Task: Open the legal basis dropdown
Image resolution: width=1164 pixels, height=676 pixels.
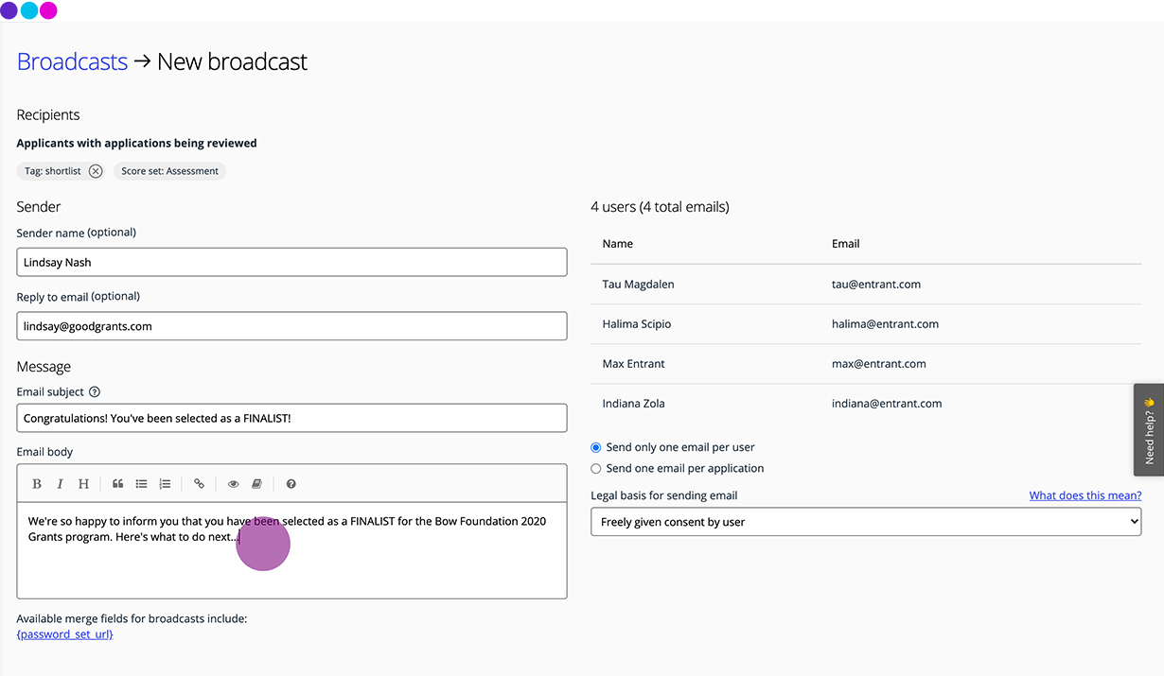Action: pyautogui.click(x=866, y=521)
